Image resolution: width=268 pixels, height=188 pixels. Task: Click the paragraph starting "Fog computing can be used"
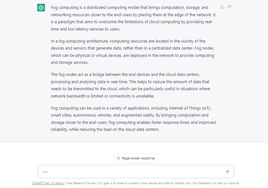[x=133, y=119]
